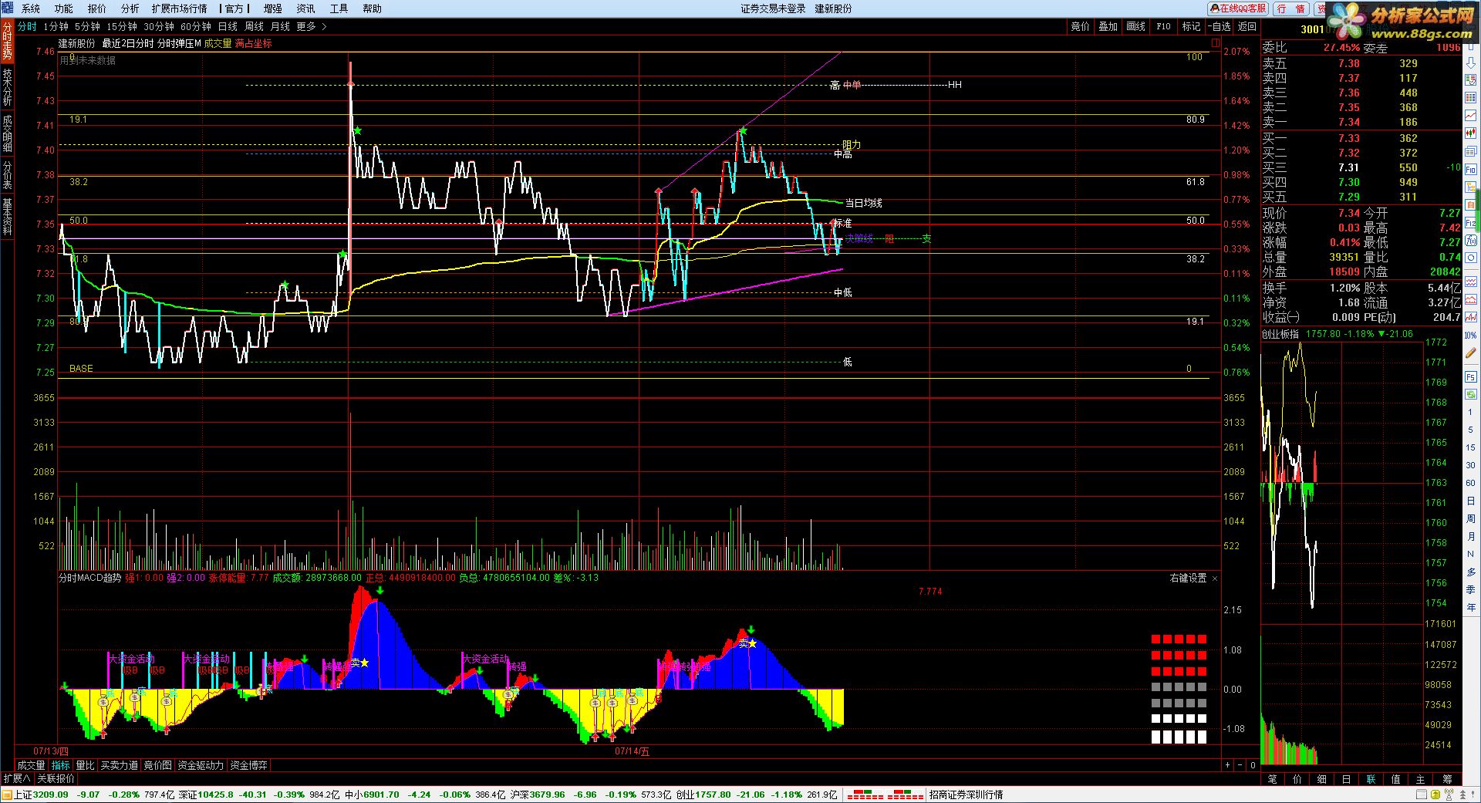Click the red line-chart icon in right toolbar
The width and height of the screenshot is (1481, 803).
click(1471, 114)
